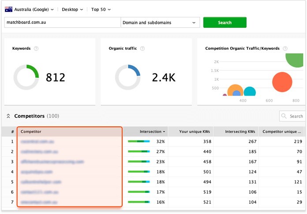Click the green Search button
Image resolution: width=307 pixels, height=214 pixels.
225,22
